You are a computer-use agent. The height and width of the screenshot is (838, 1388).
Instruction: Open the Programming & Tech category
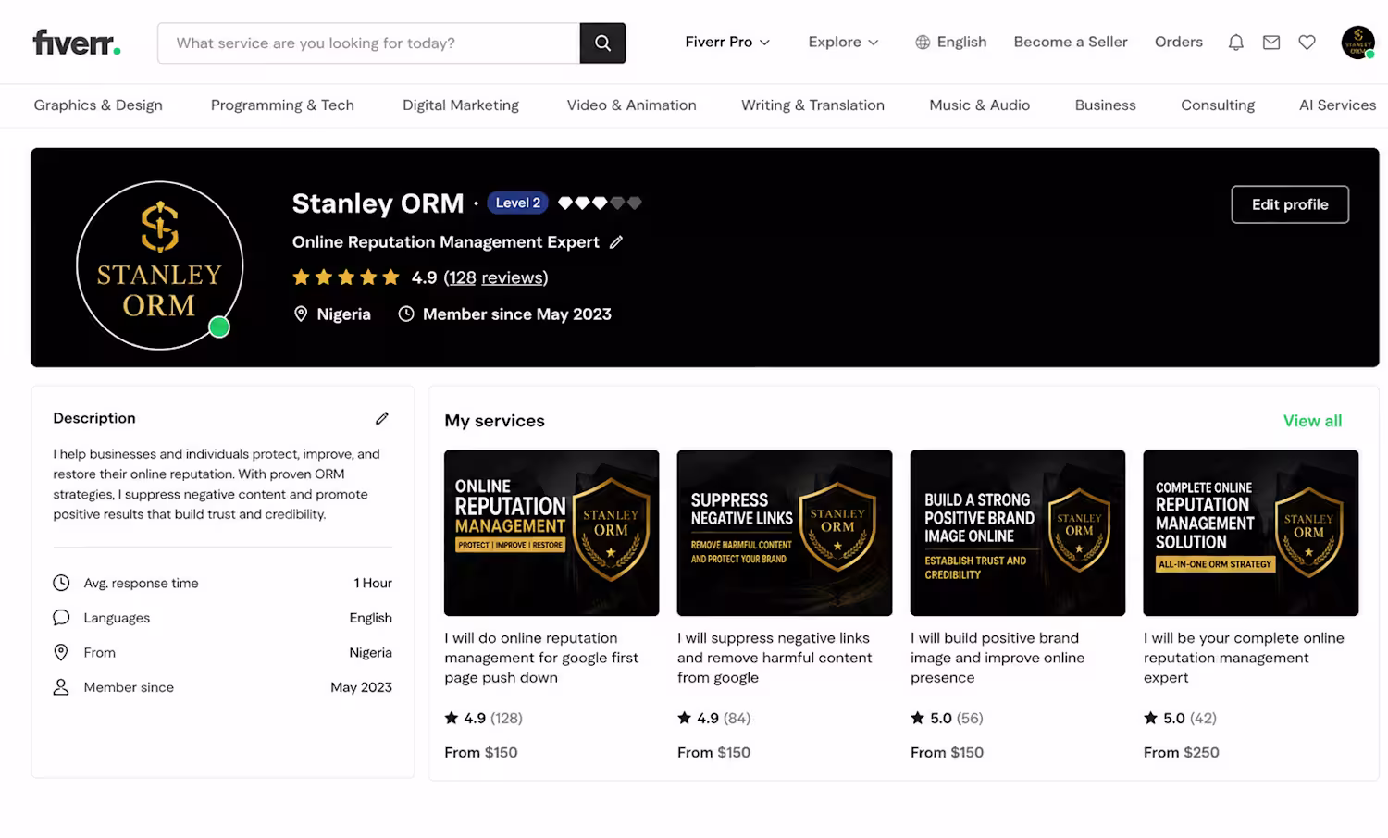[282, 105]
